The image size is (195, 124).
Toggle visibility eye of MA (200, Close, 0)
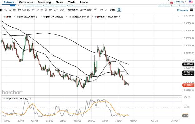click(18, 17)
